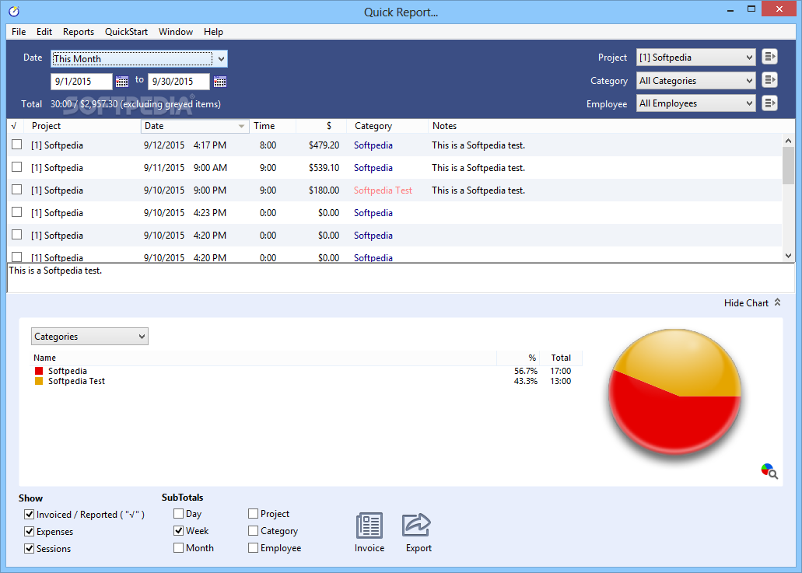This screenshot has height=573, width=802.
Task: Open the All Employees dropdown
Action: tap(695, 103)
